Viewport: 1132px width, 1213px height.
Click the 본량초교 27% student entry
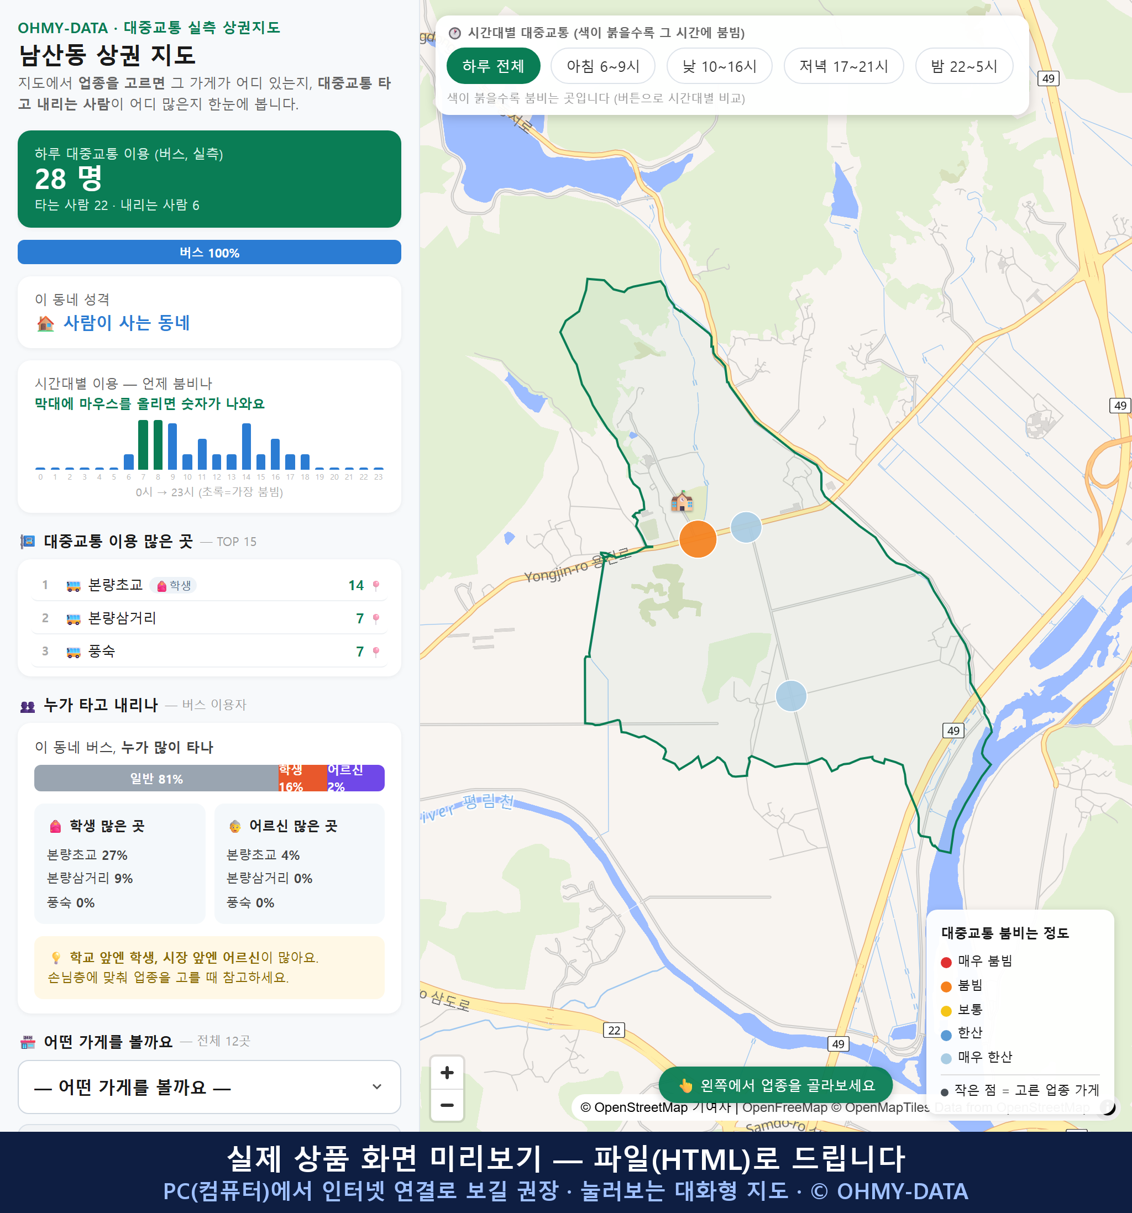(x=87, y=855)
